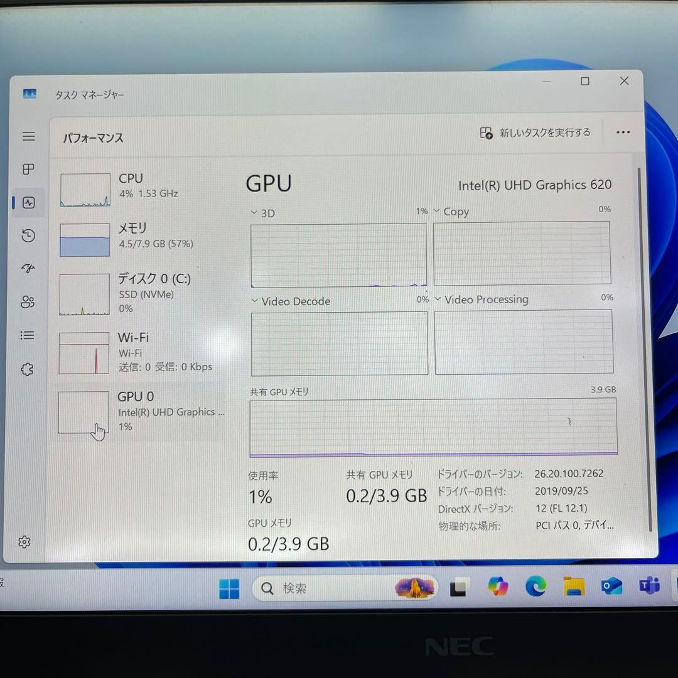
Task: Open the App history icon
Action: [x=28, y=235]
